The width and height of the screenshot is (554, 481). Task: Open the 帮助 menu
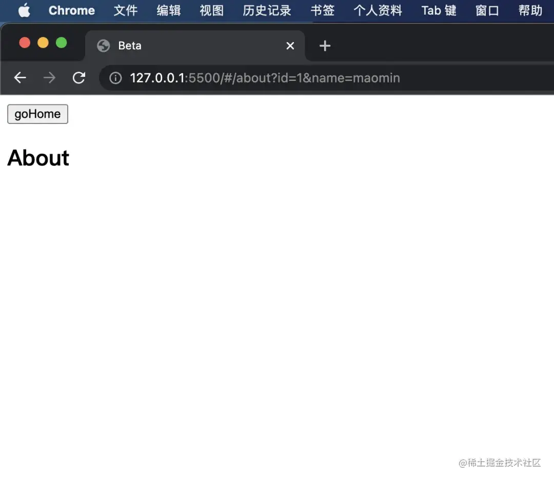pos(530,10)
